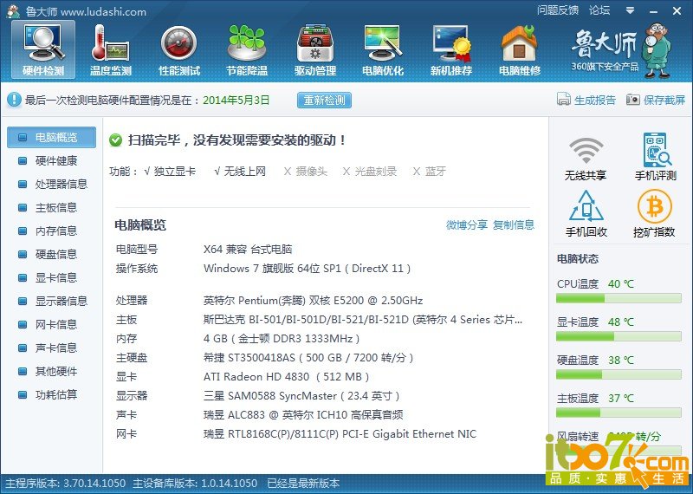Click the 保存截屏 camera icon
Viewport: 693px width, 494px height.
633,100
